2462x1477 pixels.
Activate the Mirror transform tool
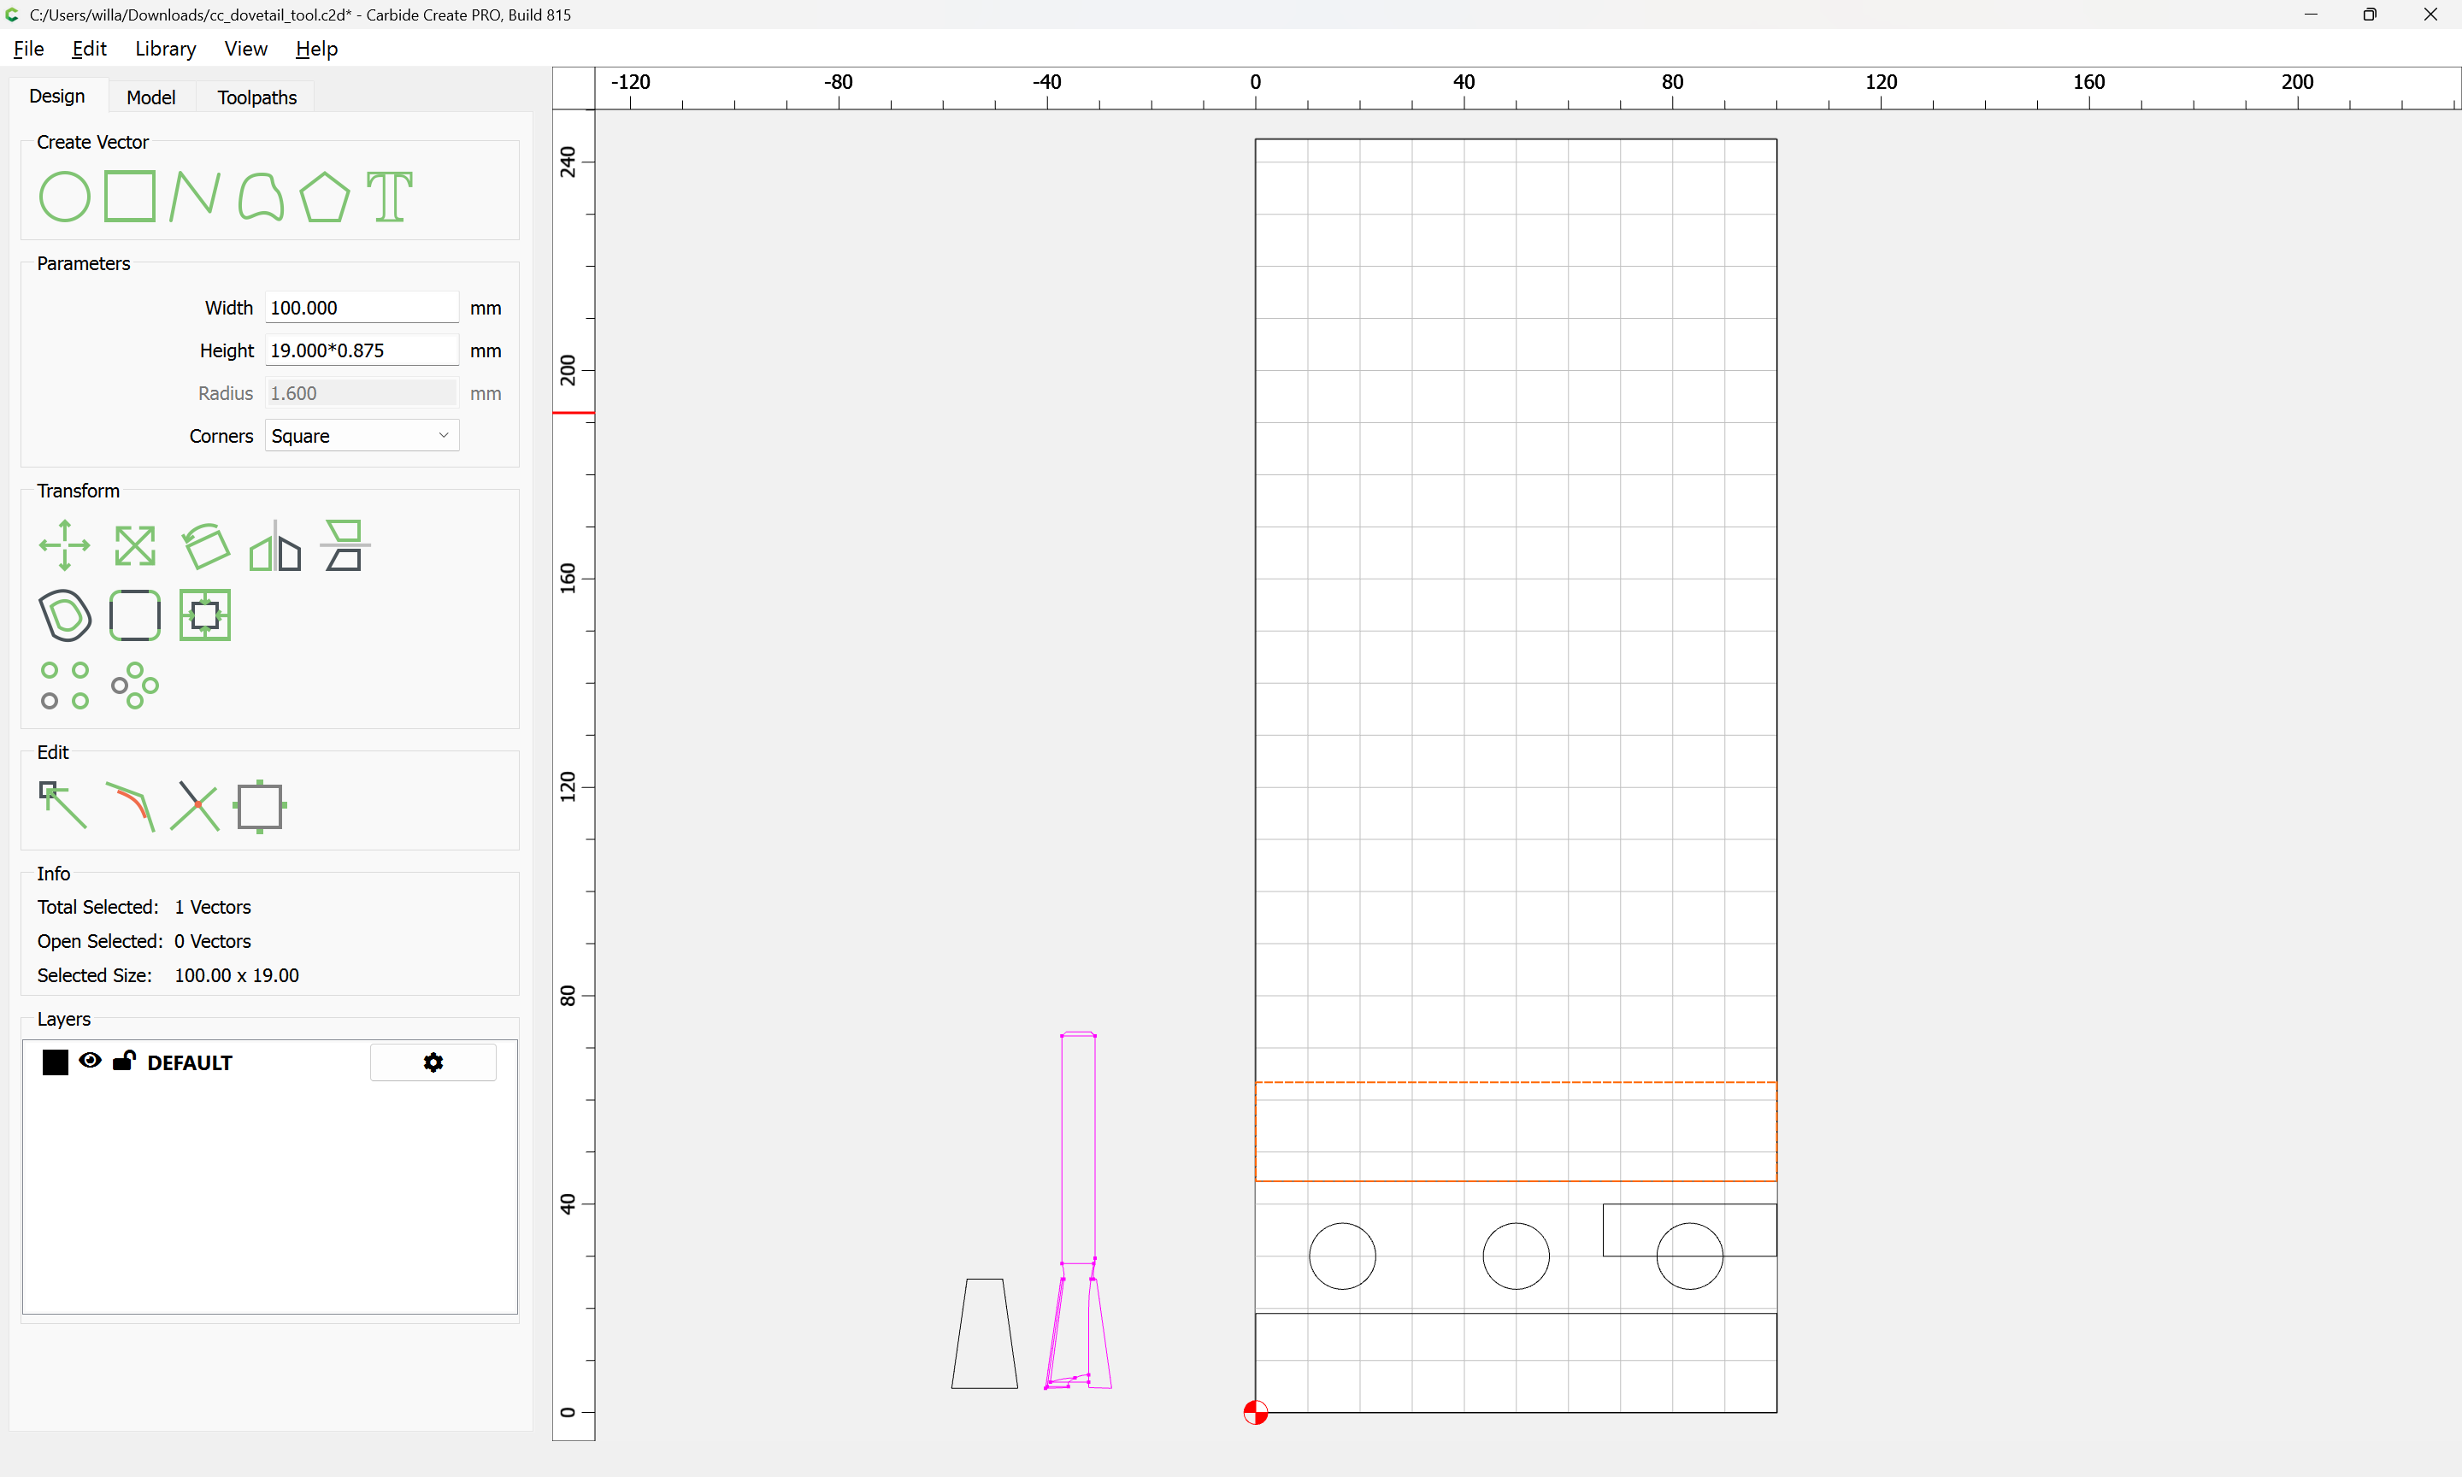[274, 545]
